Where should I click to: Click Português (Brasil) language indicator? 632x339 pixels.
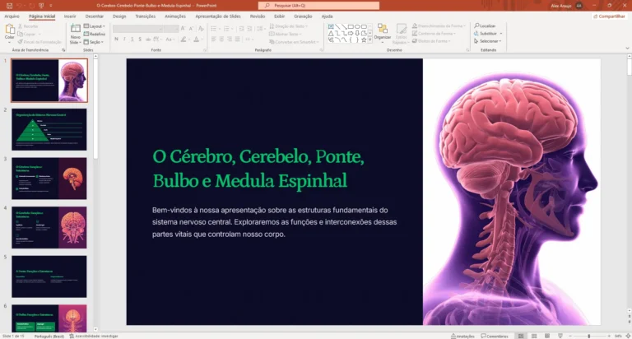click(49, 336)
